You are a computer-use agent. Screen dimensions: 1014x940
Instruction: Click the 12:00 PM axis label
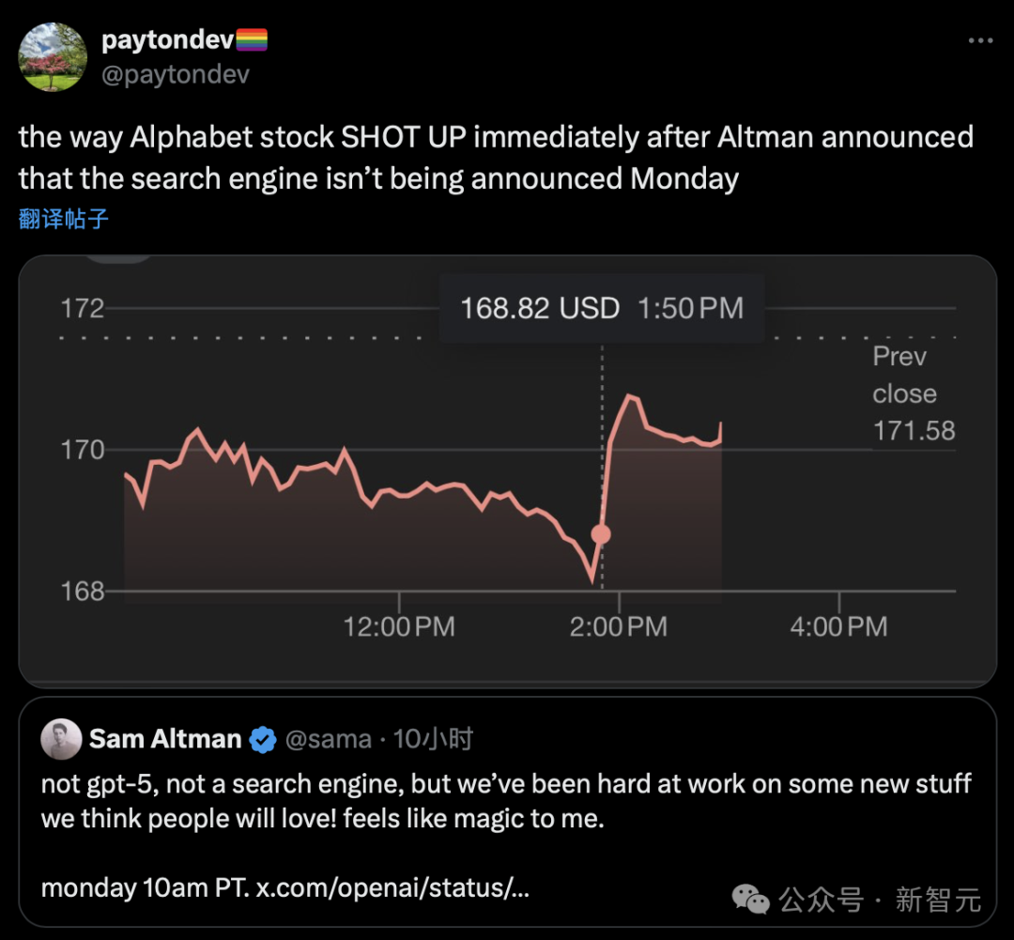(399, 626)
